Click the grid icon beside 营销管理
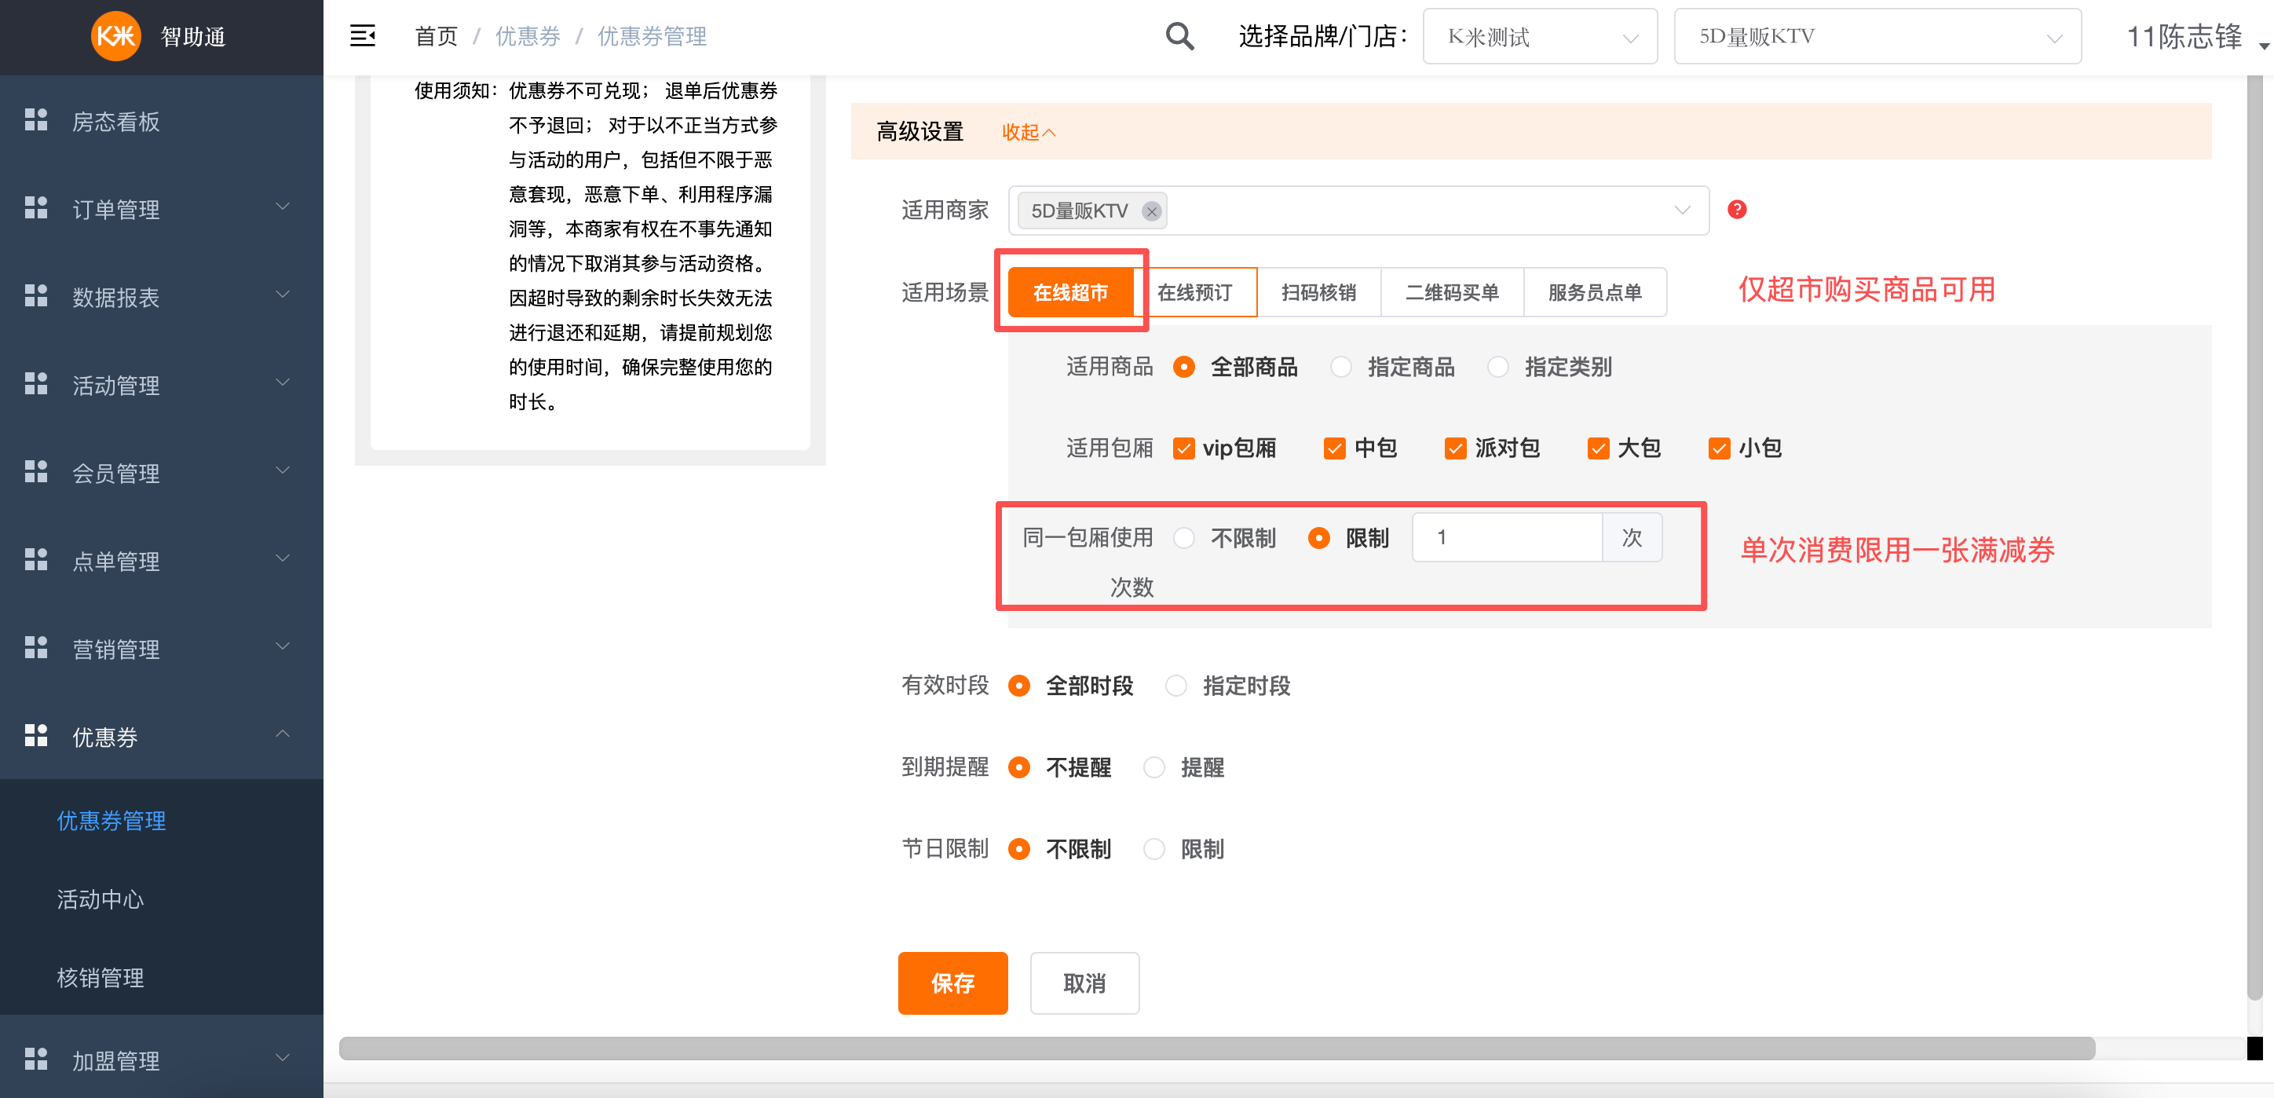The height and width of the screenshot is (1098, 2274). coord(36,648)
